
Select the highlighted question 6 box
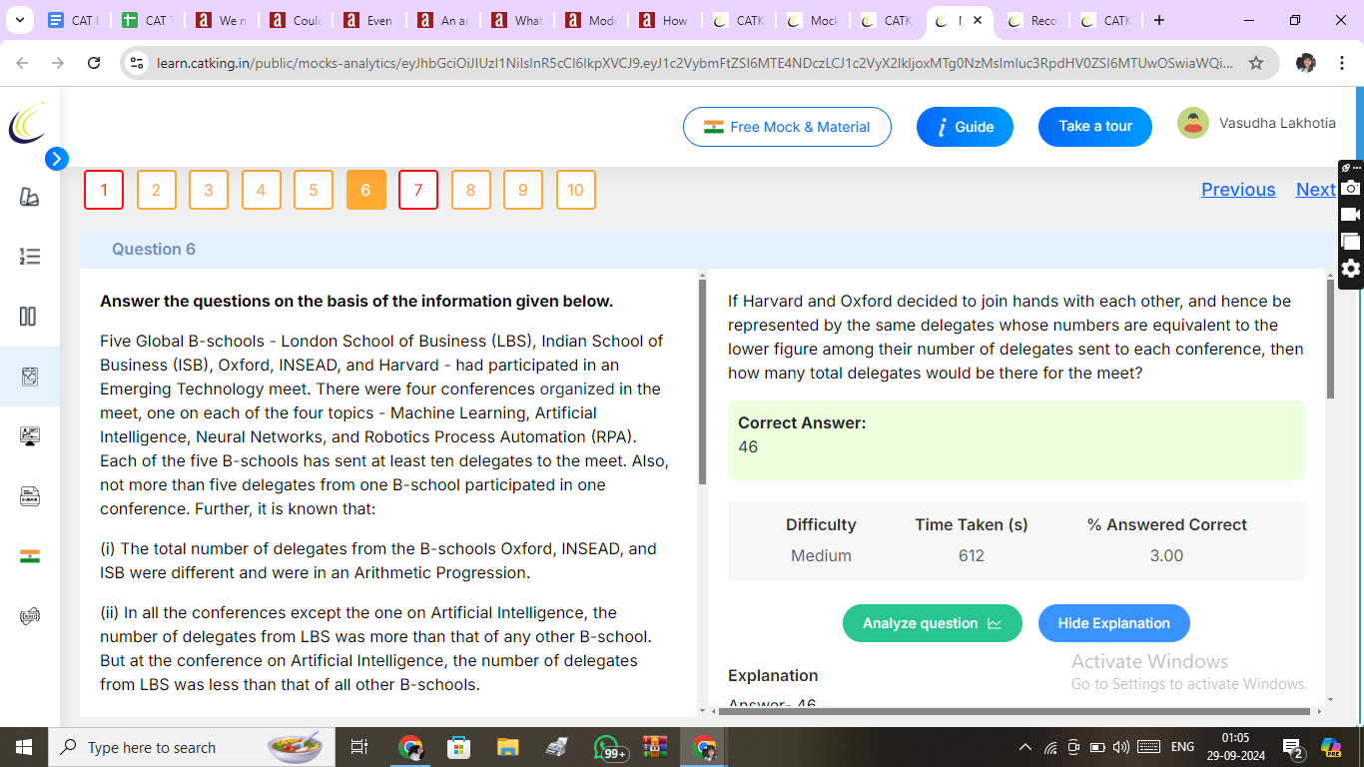365,190
